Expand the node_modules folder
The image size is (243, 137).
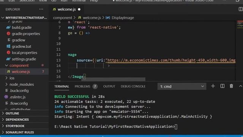(x=22, y=84)
